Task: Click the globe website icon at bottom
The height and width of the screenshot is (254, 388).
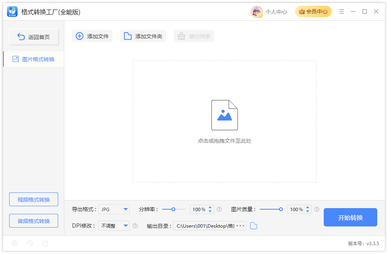Action: (x=15, y=243)
